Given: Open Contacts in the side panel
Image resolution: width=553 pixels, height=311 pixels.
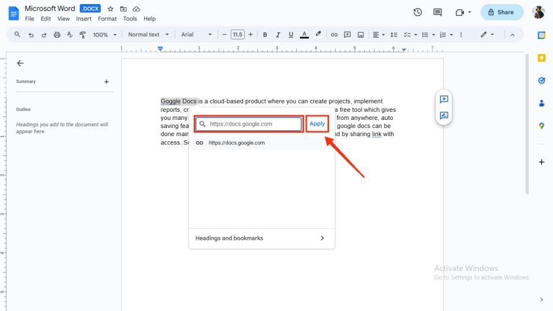Looking at the screenshot, I should pos(541,103).
